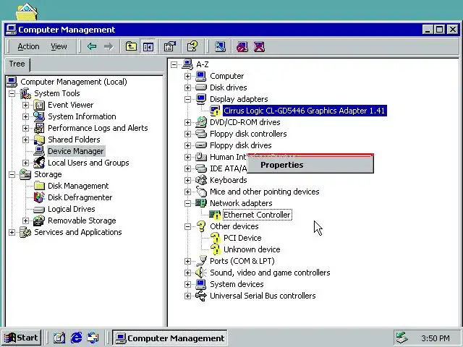Click the Scan for hardware changes icon
463x347 pixels.
click(220, 46)
